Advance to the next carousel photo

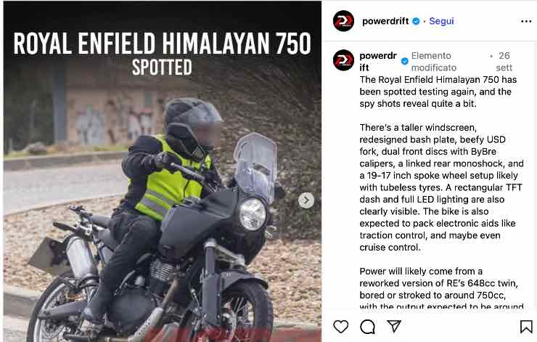tap(306, 200)
